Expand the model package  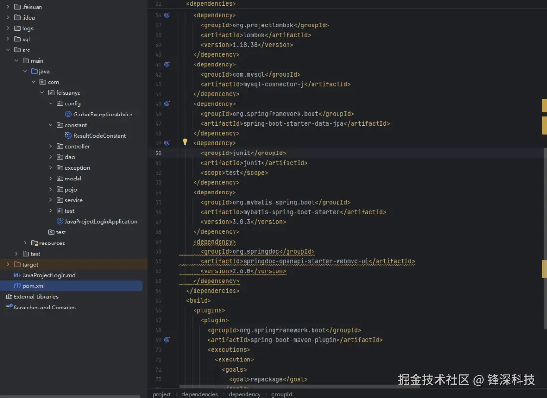pyautogui.click(x=50, y=179)
